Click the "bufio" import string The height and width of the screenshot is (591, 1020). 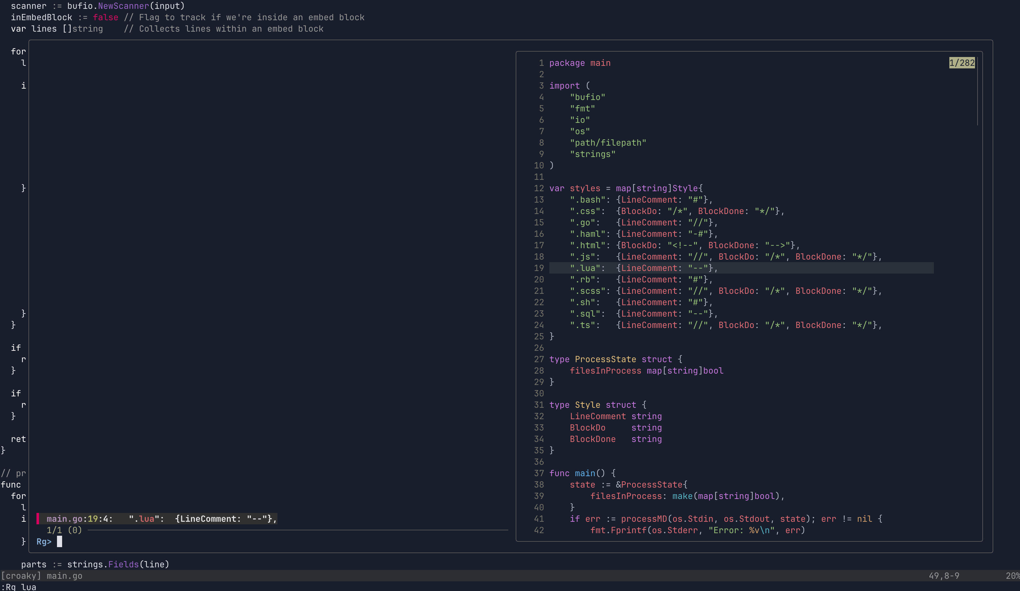pos(588,97)
